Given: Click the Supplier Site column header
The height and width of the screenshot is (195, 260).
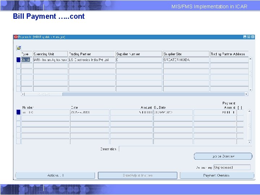Looking at the screenshot, I should pyautogui.click(x=186, y=54).
